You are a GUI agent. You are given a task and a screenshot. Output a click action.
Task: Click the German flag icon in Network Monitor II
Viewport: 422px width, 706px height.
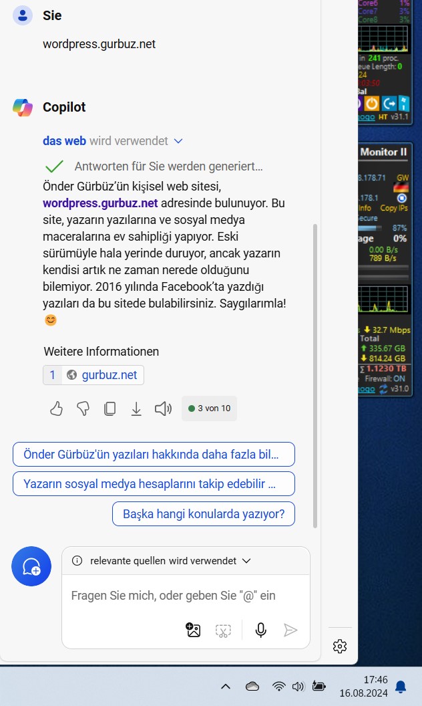click(x=401, y=187)
